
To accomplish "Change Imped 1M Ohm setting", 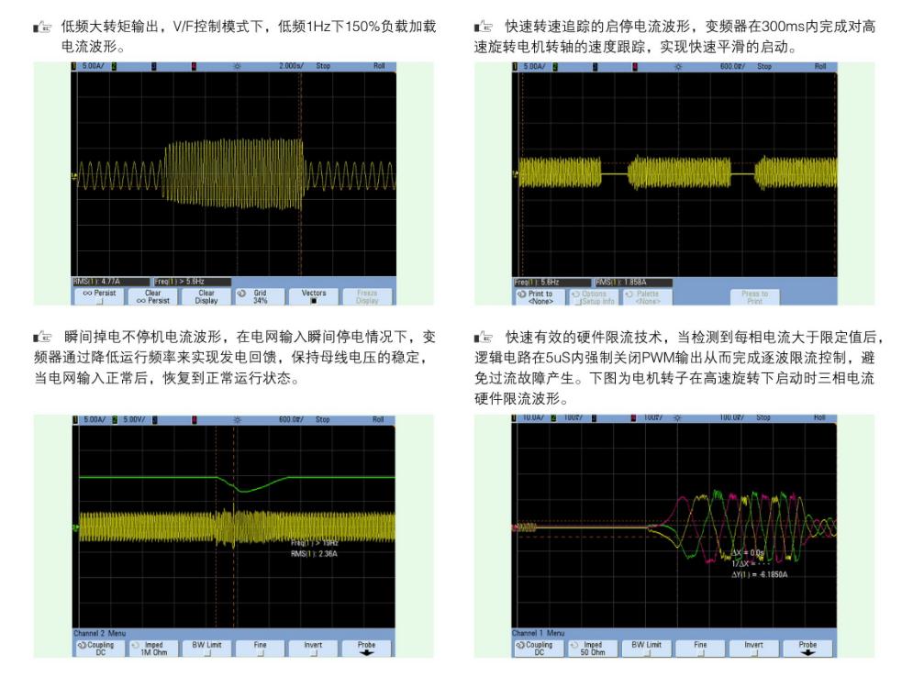I will 153,648.
